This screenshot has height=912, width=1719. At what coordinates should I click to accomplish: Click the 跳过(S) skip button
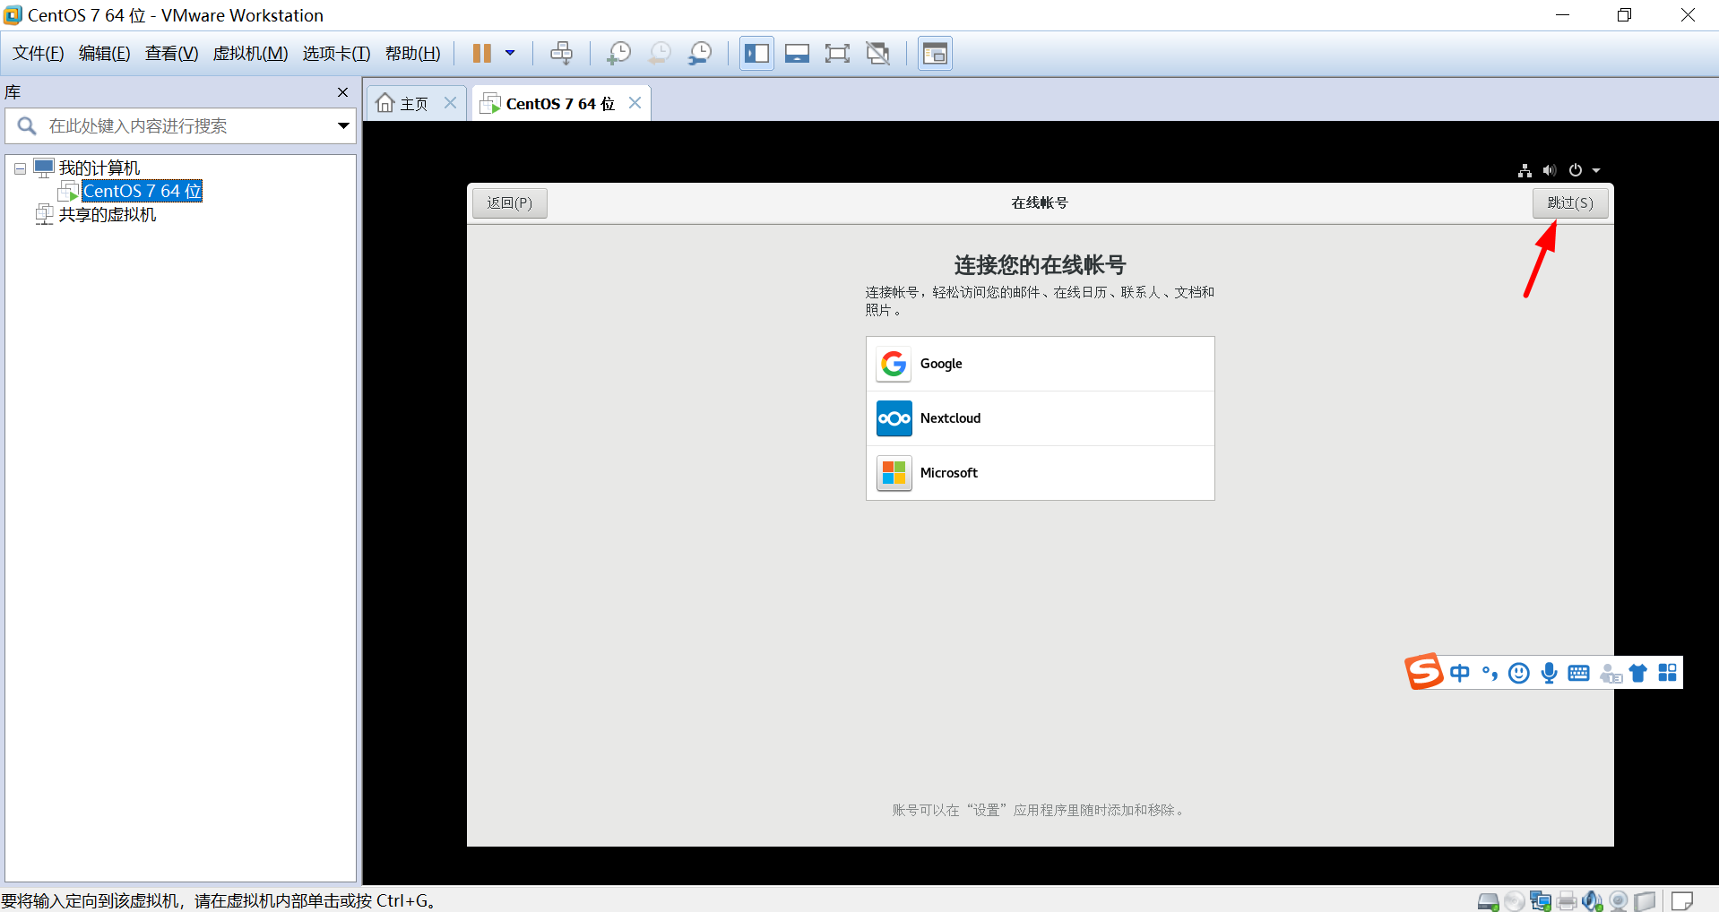tap(1570, 203)
